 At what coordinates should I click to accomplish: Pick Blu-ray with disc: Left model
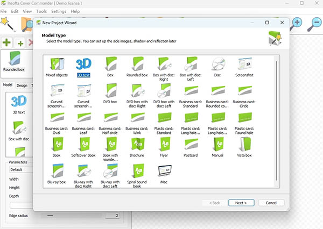pos(110,175)
